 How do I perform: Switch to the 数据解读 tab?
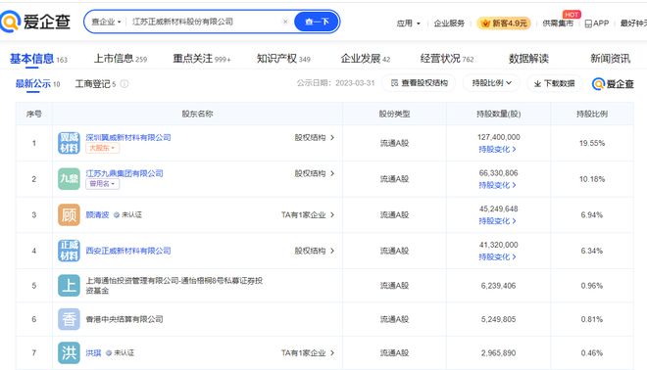click(528, 59)
